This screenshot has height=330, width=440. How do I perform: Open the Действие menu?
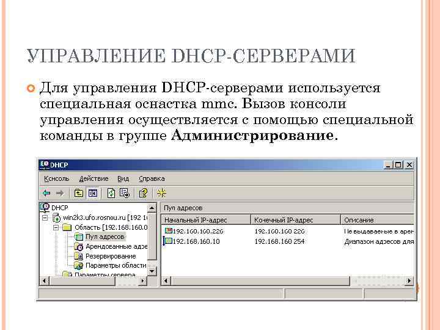click(x=94, y=178)
